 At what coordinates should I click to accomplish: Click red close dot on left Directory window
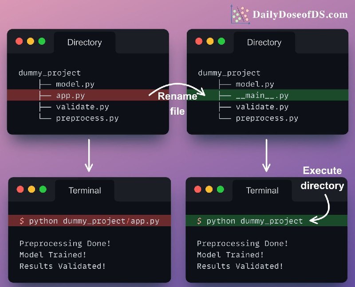(x=19, y=41)
